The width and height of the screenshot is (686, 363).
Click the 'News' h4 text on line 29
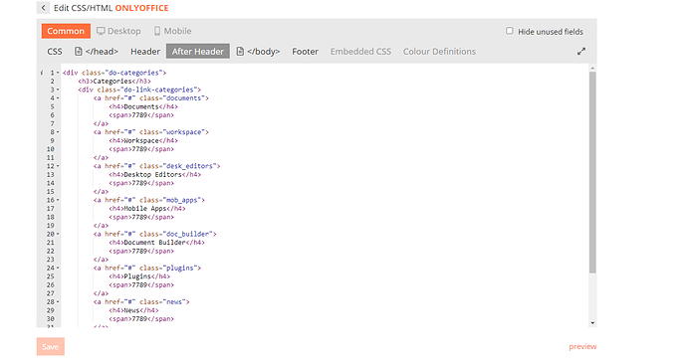(131, 310)
